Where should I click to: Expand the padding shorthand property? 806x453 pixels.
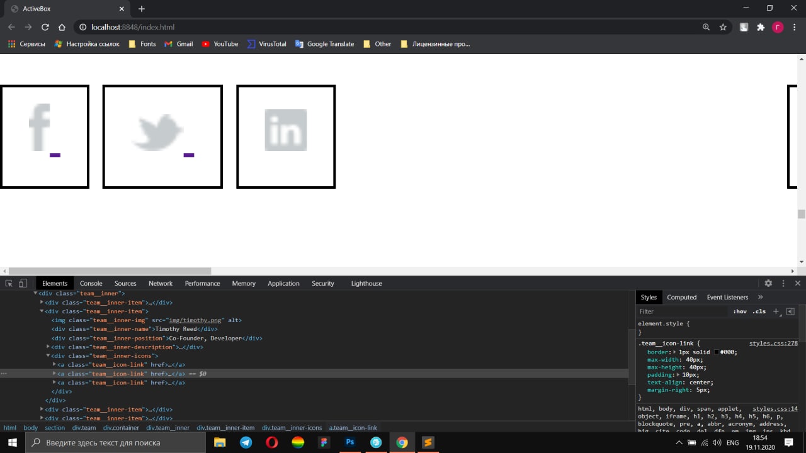coord(678,375)
